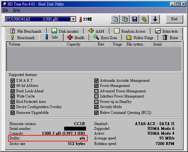The width and height of the screenshot is (188, 152).
Task: Check the Advanced Power Management checkbox
Action: (96, 91)
